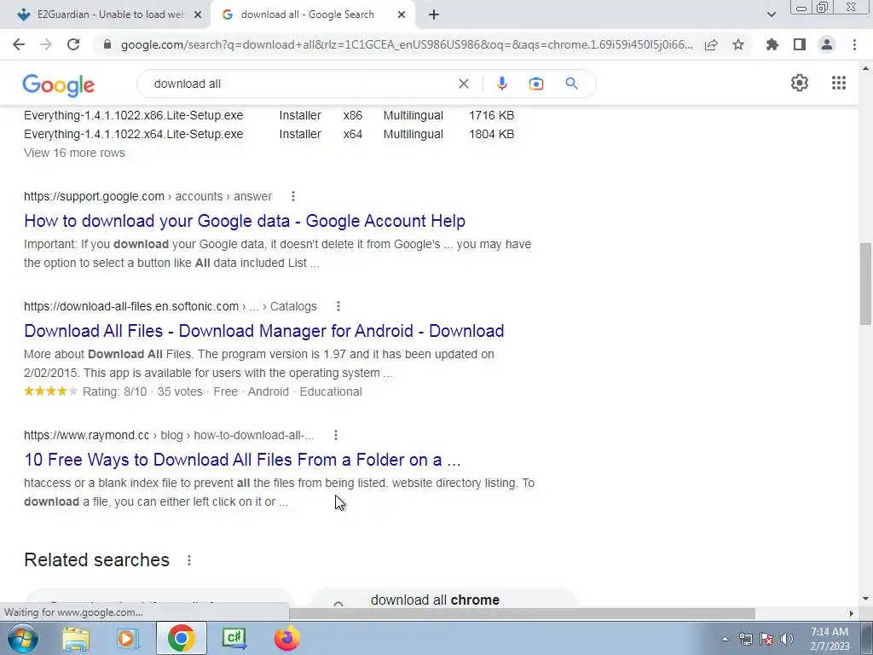Open the Chrome extensions puzzle icon

tap(772, 44)
